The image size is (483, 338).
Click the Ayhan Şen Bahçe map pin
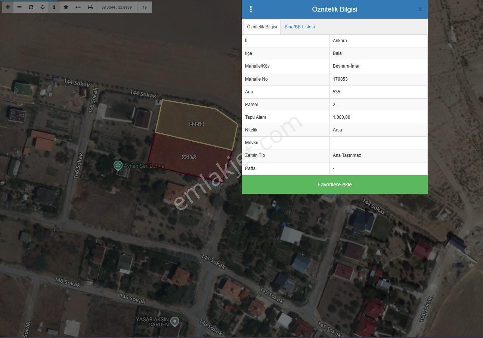pos(118,165)
